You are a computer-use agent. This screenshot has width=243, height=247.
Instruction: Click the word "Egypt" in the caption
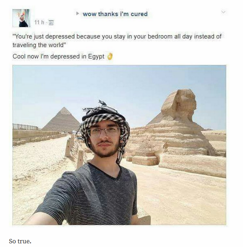point(96,57)
